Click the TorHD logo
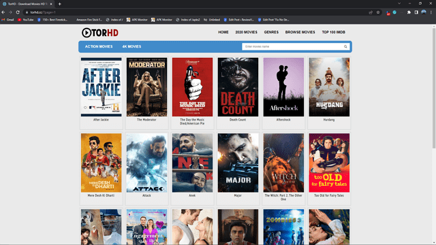Screen dimensions: 436x245 100,33
